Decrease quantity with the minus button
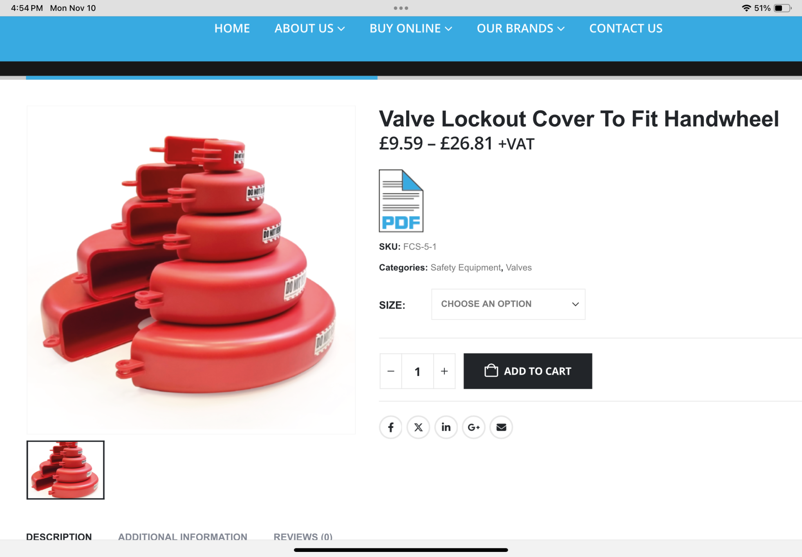Image resolution: width=802 pixels, height=557 pixels. (x=391, y=371)
